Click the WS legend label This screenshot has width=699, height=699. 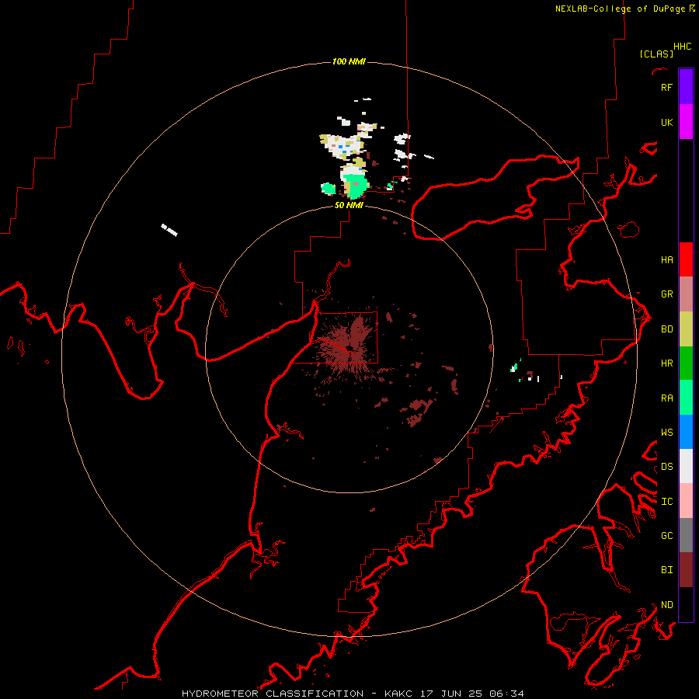coord(667,432)
